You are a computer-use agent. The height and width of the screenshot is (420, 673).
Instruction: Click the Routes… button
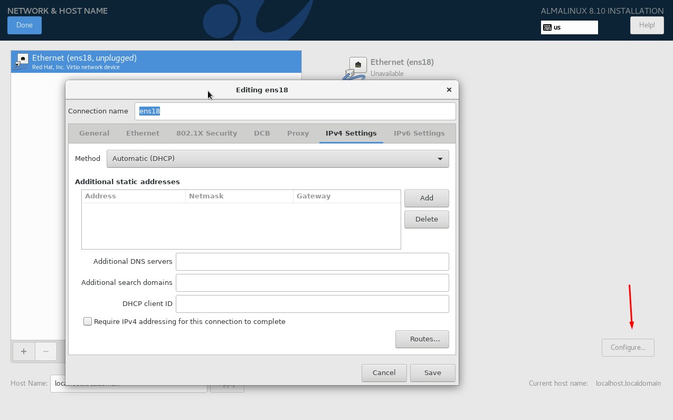[x=422, y=339]
